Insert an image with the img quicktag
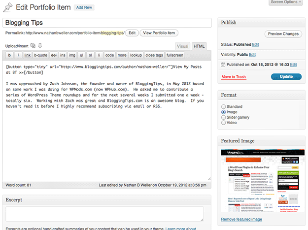This screenshot has height=230, width=308. [x=72, y=55]
